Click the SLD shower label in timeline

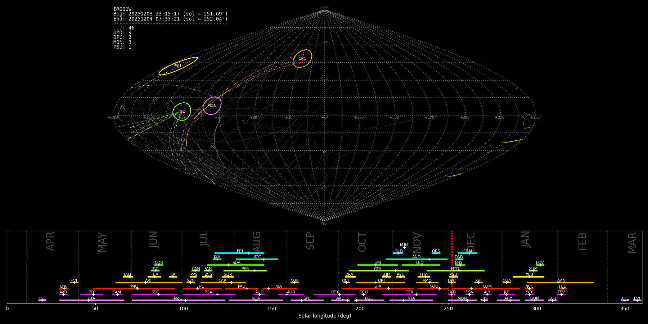click(399, 251)
